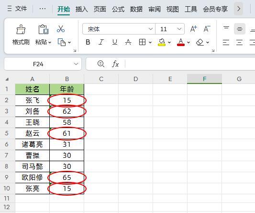Click the eraser clear formatting icon
This screenshot has height=213, width=255.
point(200,42)
